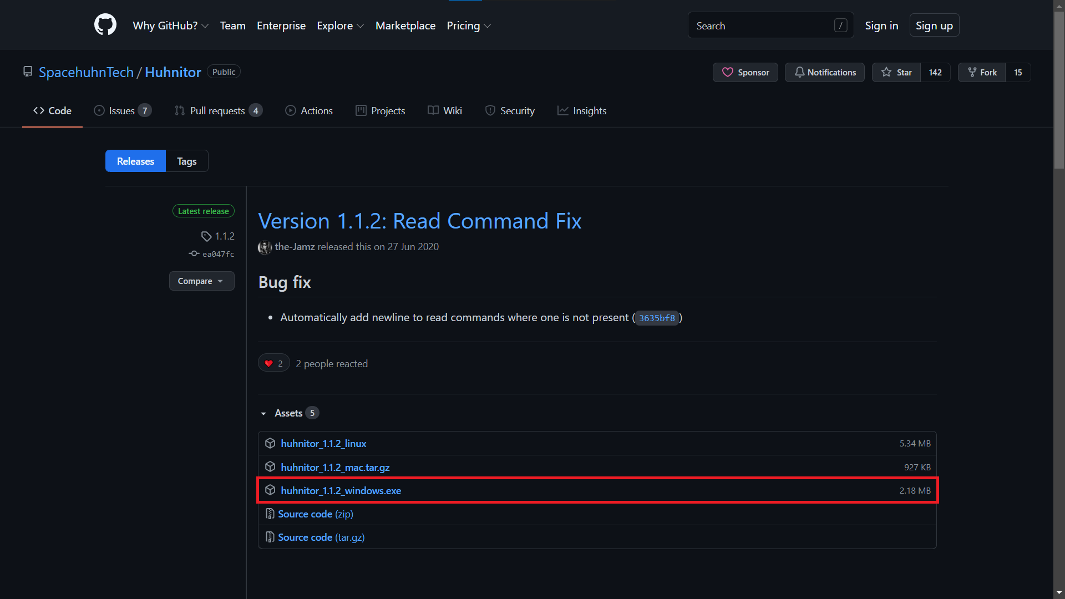
Task: Click the '927 KB' file size text
Action: (917, 467)
